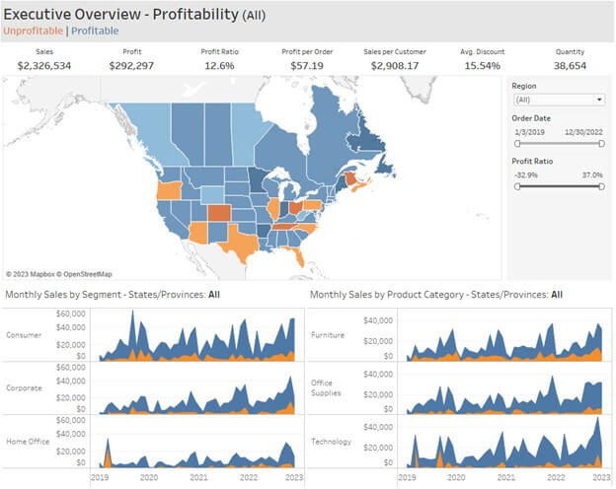Viewport: 616px width, 489px height.
Task: Click the Sales value $2,326,534
Action: [x=44, y=65]
